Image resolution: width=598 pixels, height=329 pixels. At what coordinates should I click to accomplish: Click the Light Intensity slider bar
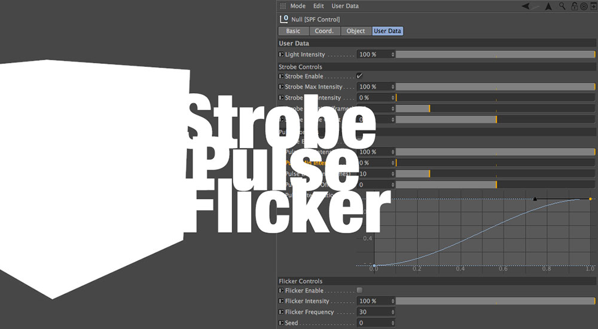(495, 54)
